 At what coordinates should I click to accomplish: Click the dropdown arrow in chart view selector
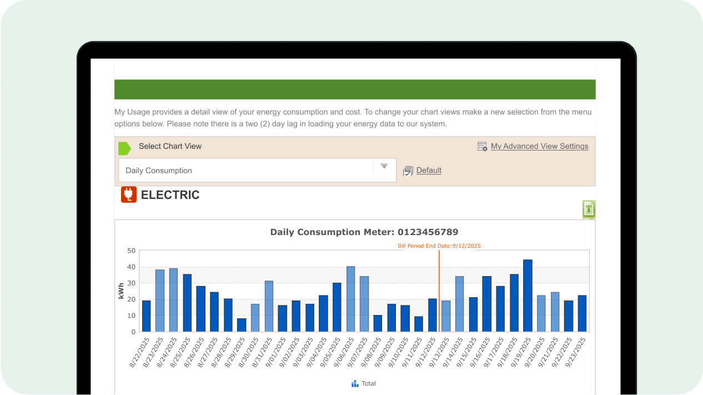384,167
